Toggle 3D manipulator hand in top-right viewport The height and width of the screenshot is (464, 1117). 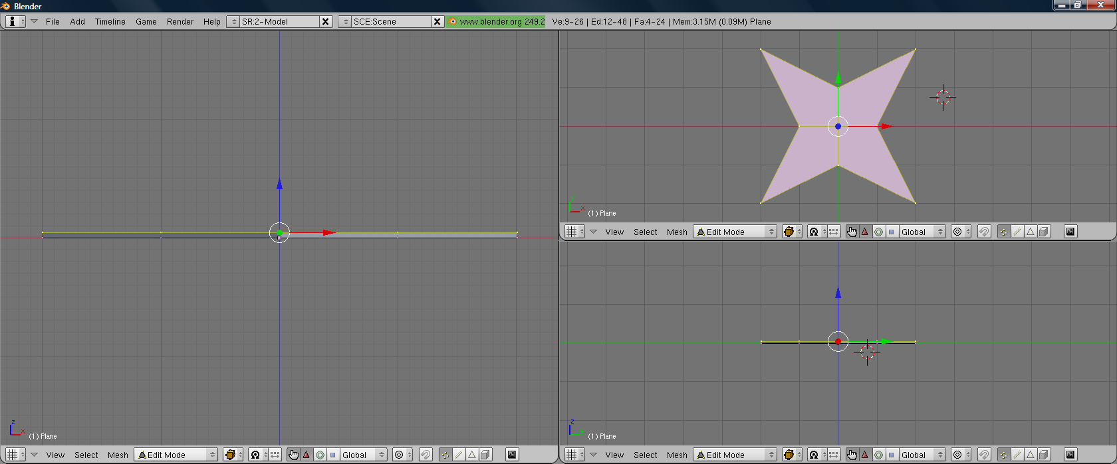click(852, 232)
